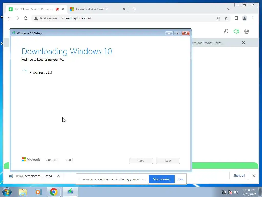
Task: Close the Windows 10 Setup window
Action: pyautogui.click(x=186, y=33)
